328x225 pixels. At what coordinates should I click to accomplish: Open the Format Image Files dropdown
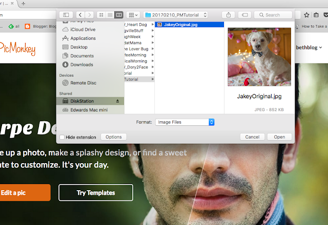[x=184, y=122]
